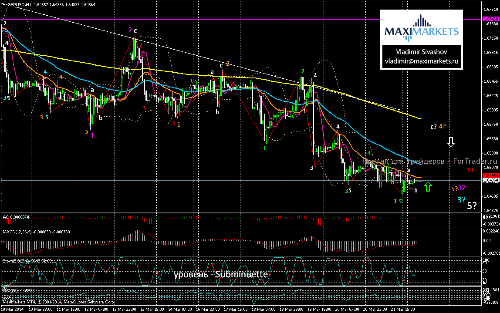Image resolution: width=500 pixels, height=313 pixels.
Task: Click the 'c? 4?' forecast label
Action: click(438, 126)
